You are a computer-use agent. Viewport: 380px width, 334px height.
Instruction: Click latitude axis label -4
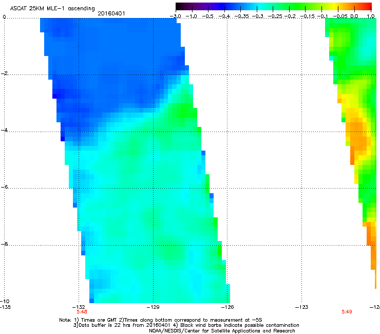[4, 130]
